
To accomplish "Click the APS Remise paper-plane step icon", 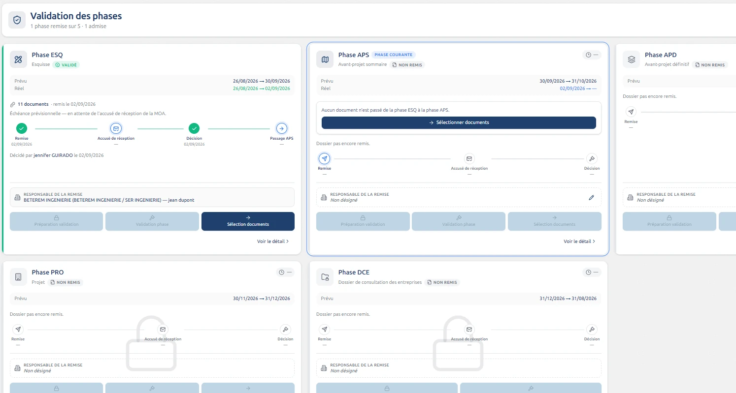I will pos(324,158).
